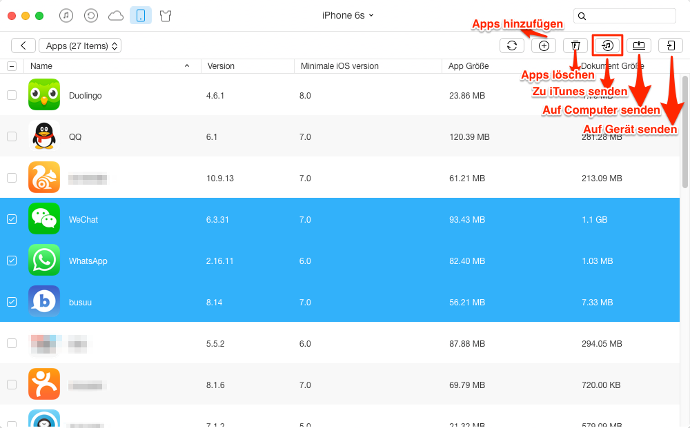
Task: Open the shirt skin icon
Action: coord(166,17)
